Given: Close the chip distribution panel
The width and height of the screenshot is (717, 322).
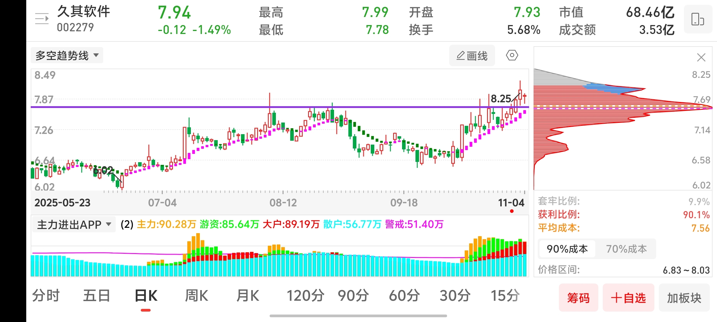Looking at the screenshot, I should 701,57.
